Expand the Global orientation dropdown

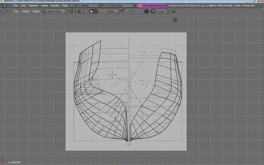click(x=113, y=11)
